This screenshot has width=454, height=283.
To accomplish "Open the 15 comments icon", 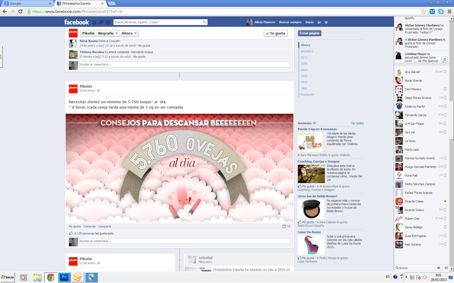I will (286, 226).
